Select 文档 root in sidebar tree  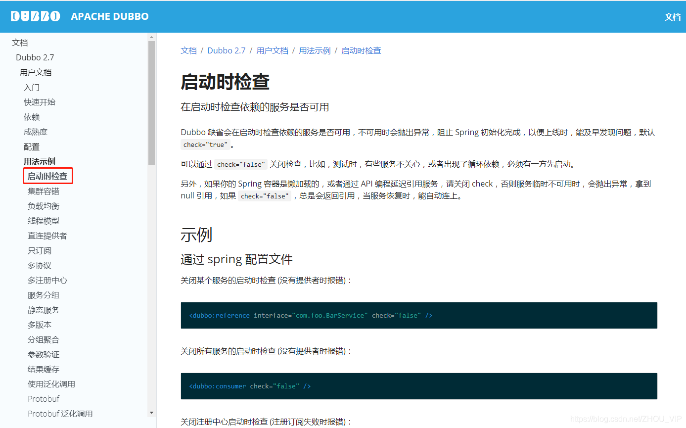pyautogui.click(x=20, y=43)
